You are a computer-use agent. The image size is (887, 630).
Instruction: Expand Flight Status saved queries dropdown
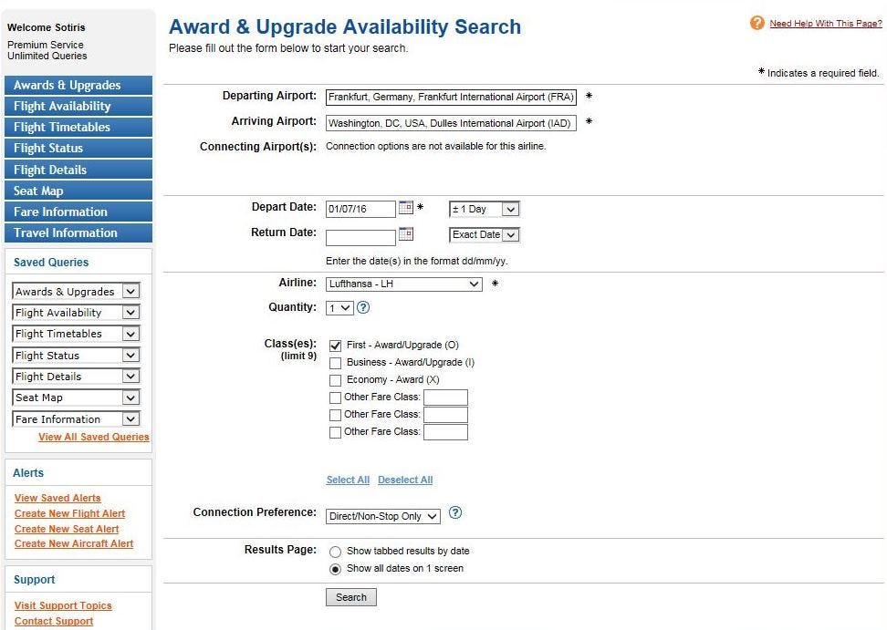point(76,355)
